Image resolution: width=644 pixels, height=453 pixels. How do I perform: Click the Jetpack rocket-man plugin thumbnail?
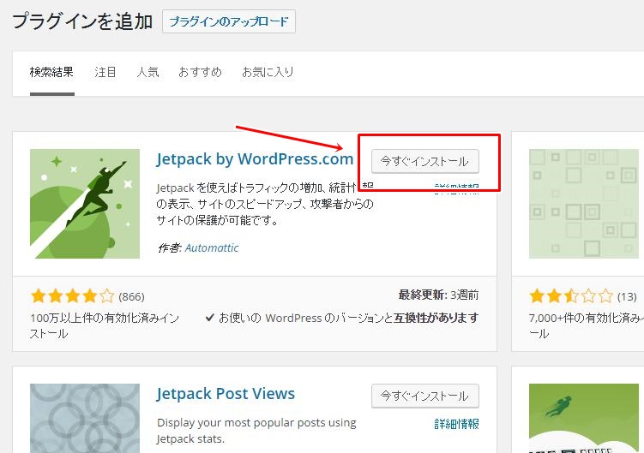[x=85, y=204]
